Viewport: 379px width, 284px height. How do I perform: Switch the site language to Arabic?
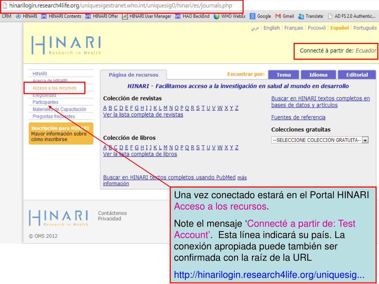(255, 28)
